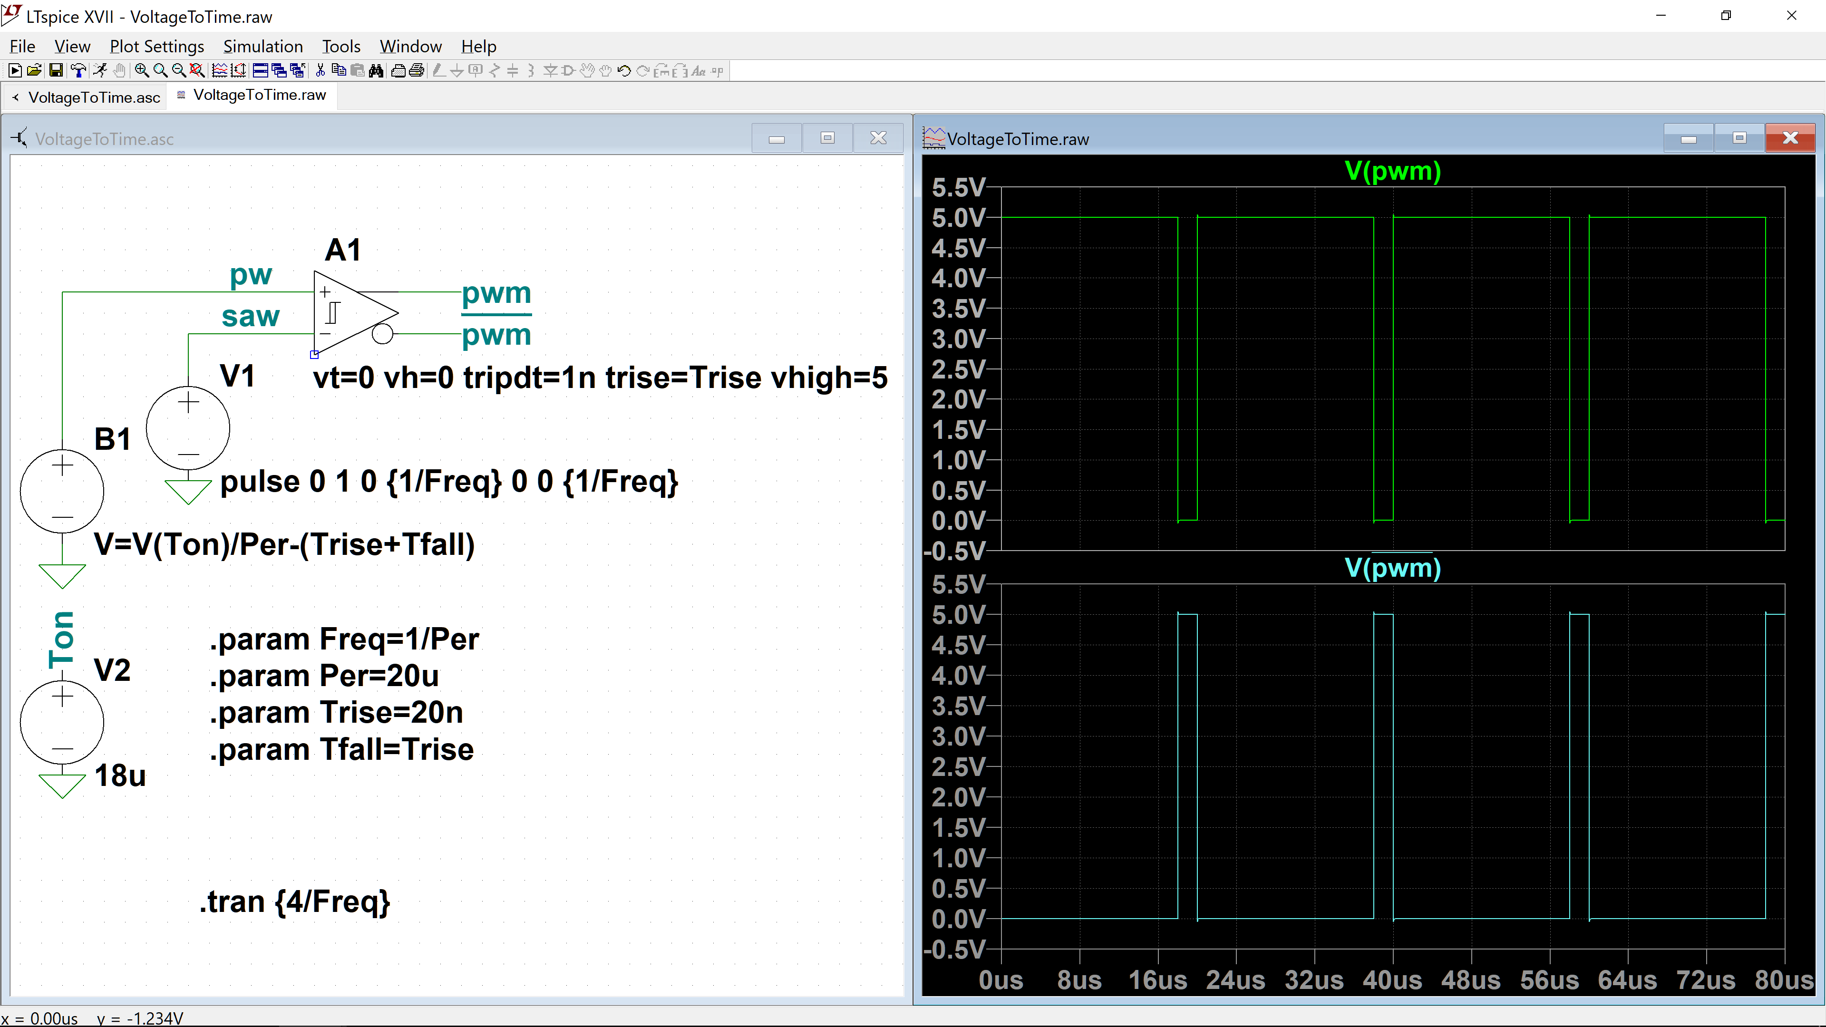Open the Simulation menu

[263, 46]
